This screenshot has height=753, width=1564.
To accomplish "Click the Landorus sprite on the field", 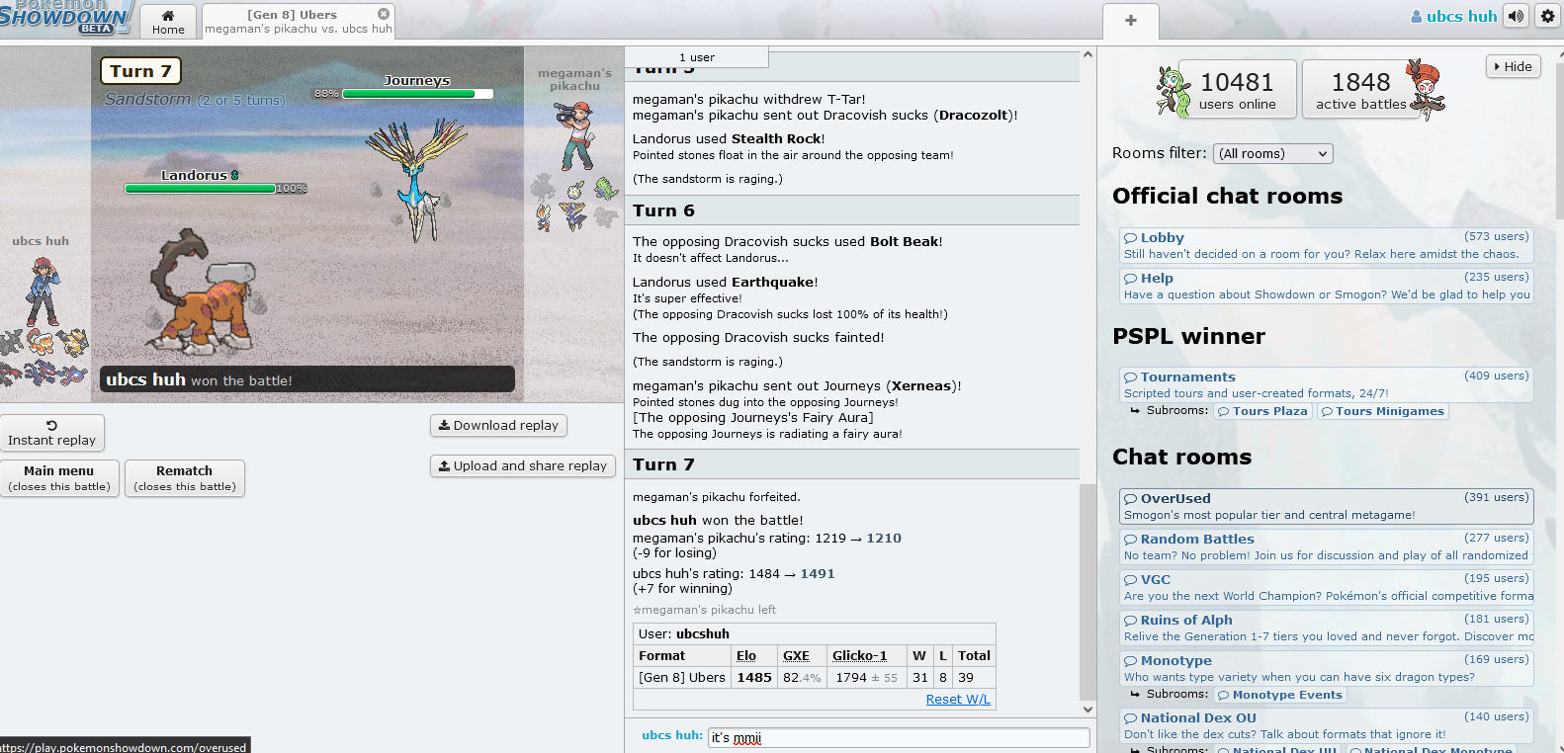I will point(204,293).
